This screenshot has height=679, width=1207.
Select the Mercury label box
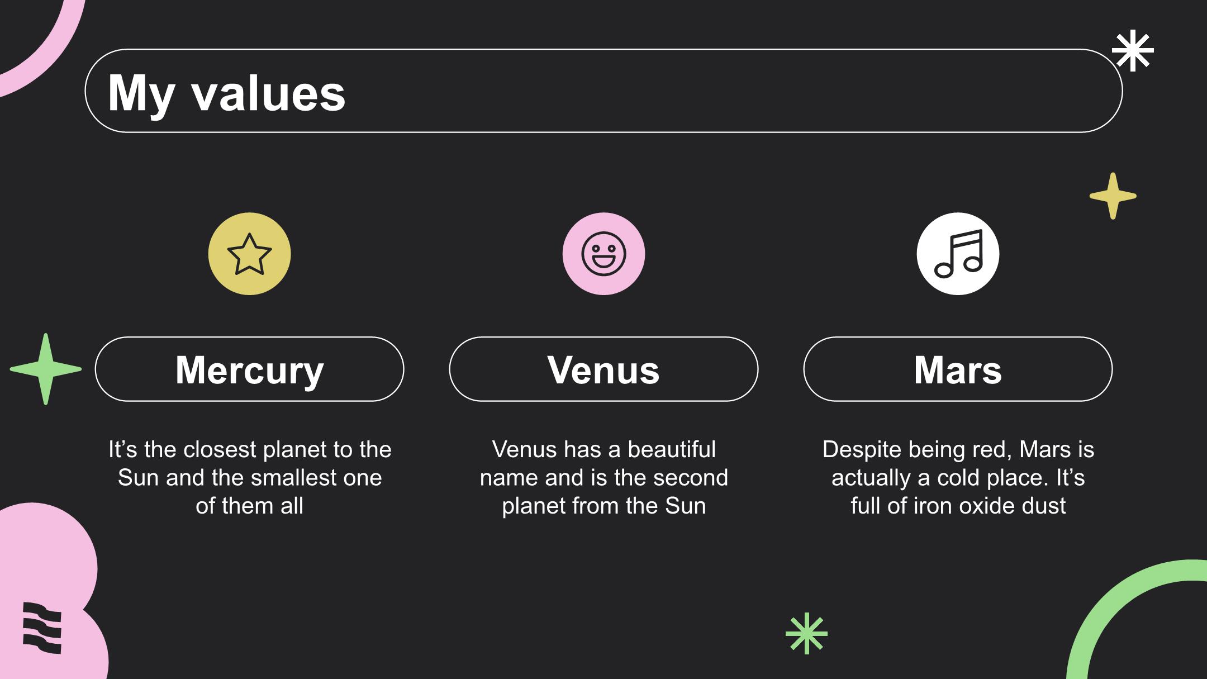(249, 369)
